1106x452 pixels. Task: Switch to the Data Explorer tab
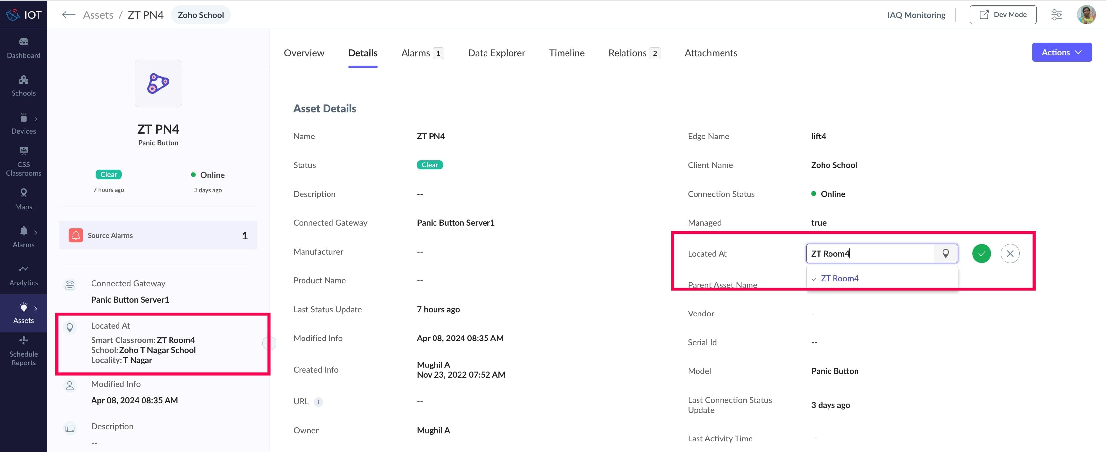496,53
